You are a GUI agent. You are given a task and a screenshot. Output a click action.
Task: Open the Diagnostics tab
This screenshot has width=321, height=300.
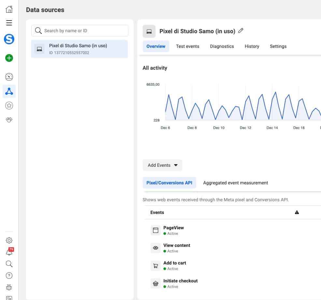coord(222,46)
